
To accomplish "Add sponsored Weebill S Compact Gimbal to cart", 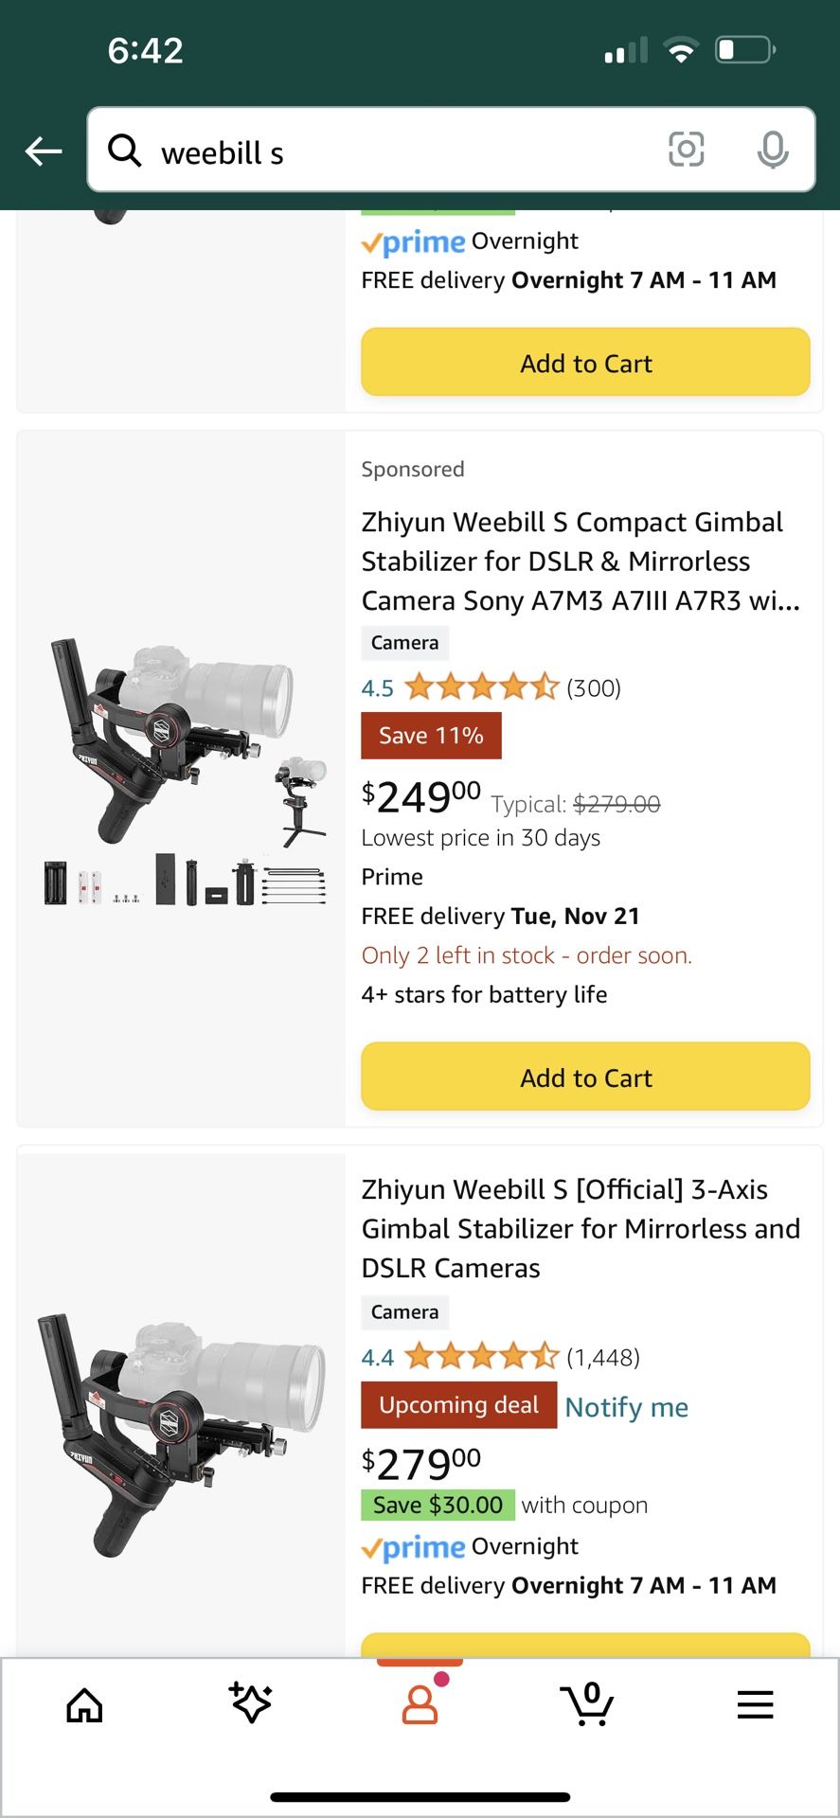I will [585, 1077].
